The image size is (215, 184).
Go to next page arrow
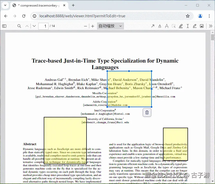coord(34,26)
